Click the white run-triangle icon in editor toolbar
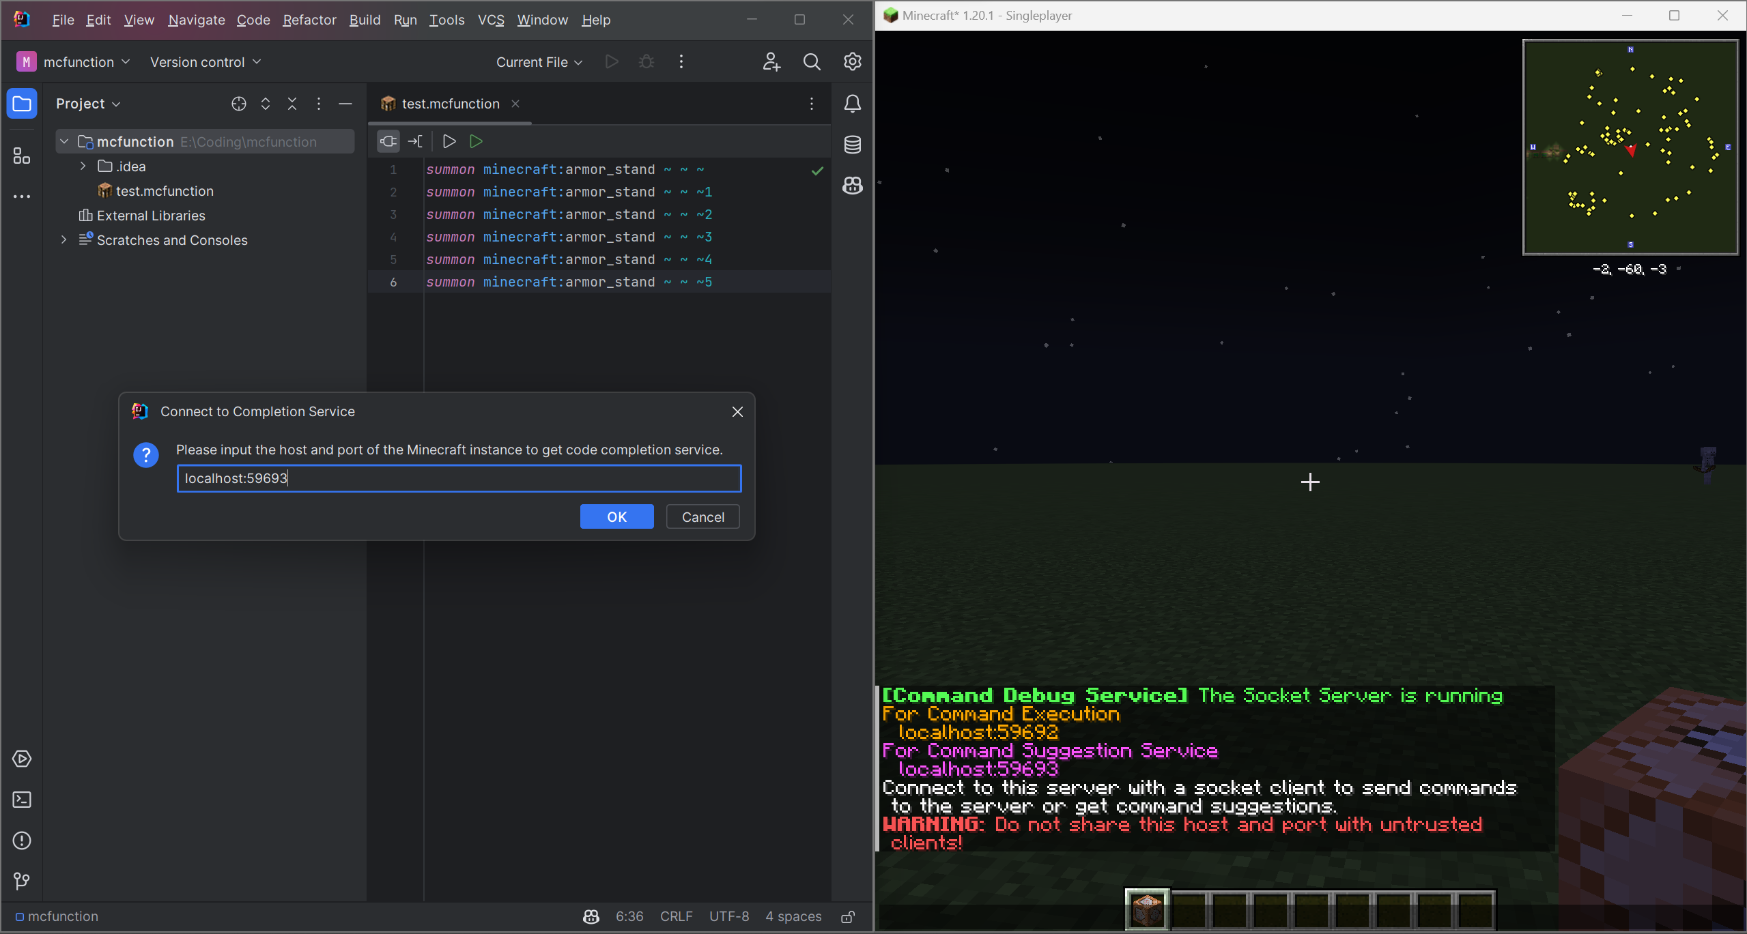1747x934 pixels. [449, 141]
